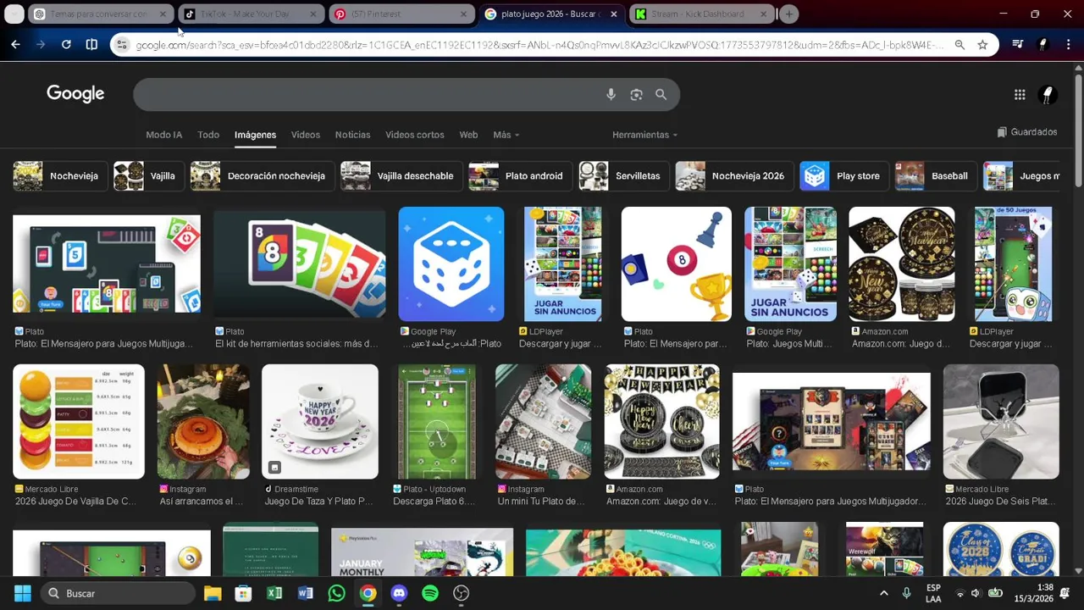This screenshot has width=1084, height=610.
Task: Filter by Vajilla chip
Action: (148, 176)
